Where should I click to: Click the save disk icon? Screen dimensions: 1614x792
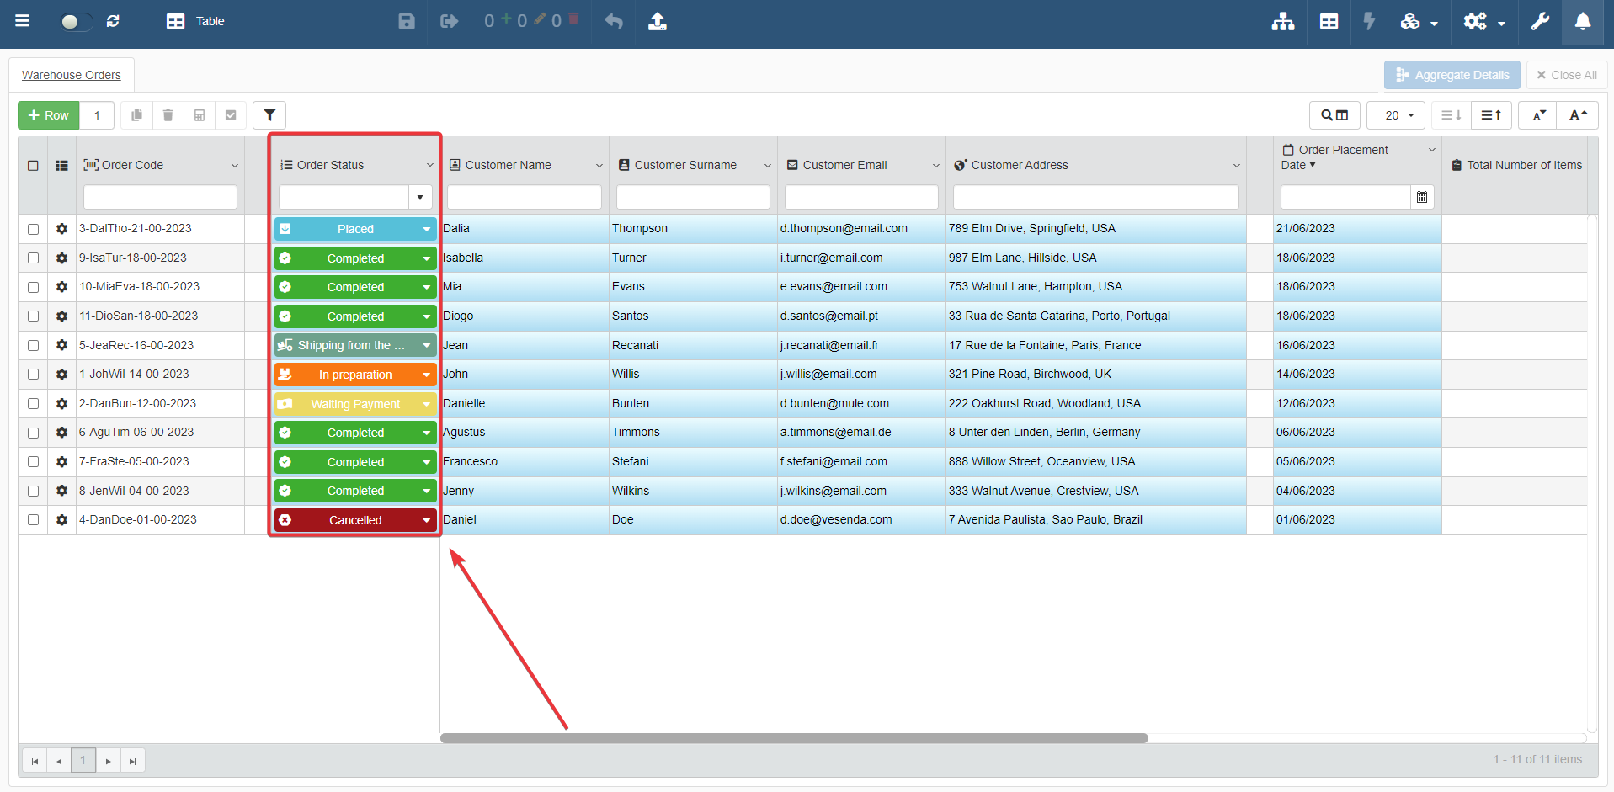point(407,21)
